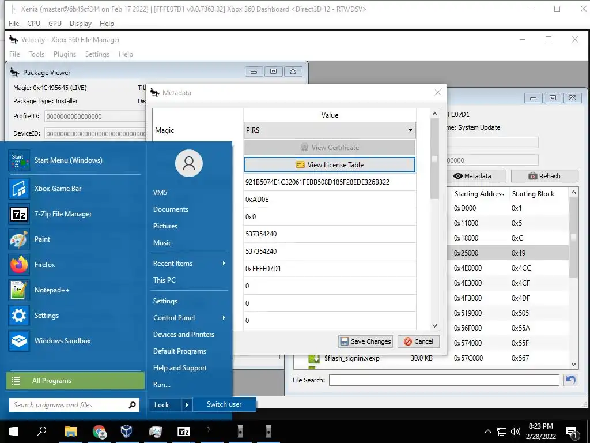Click the Lock button
Image resolution: width=590 pixels, height=443 pixels.
tap(165, 405)
